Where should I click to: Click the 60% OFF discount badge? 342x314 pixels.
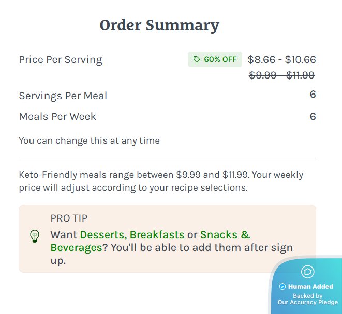pos(215,60)
